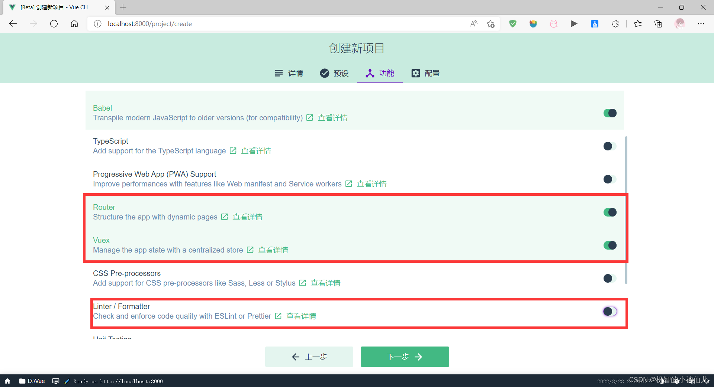The width and height of the screenshot is (714, 387).
Task: Click external-link icon next to Linter description
Action: [278, 316]
